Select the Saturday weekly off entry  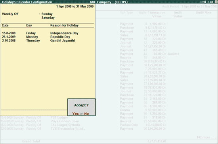[48, 18]
